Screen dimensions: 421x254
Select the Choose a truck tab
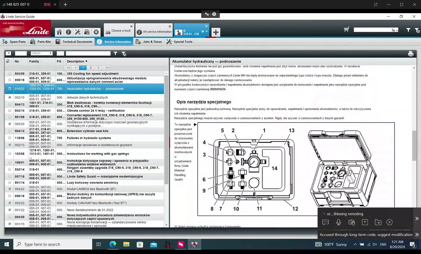click(x=119, y=31)
